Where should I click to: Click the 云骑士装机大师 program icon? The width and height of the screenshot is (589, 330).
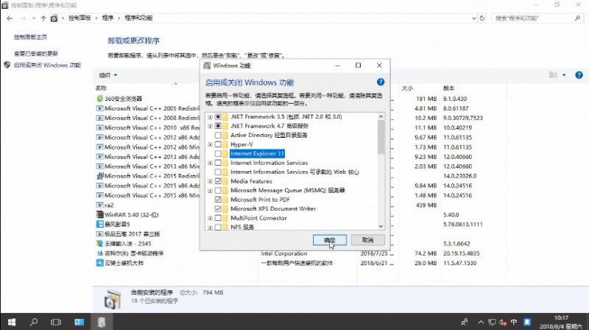99,263
